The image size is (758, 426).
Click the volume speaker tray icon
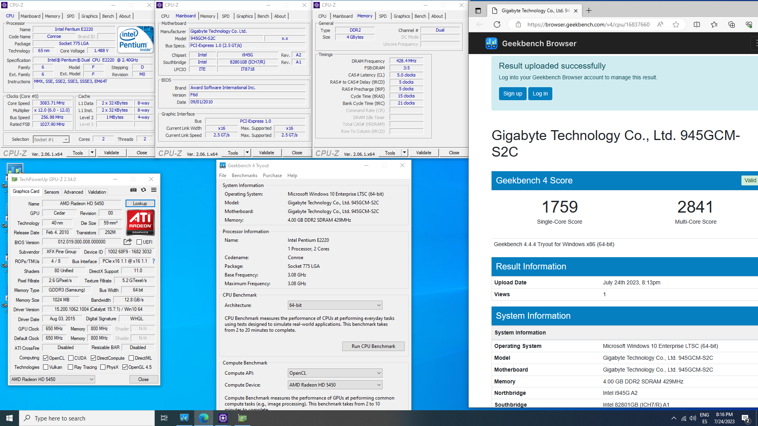(693, 419)
